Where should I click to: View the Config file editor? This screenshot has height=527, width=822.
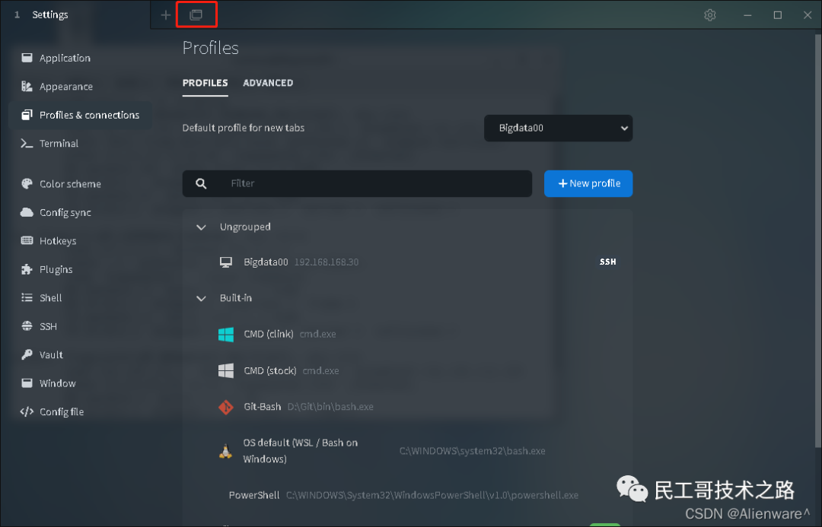[x=61, y=411]
